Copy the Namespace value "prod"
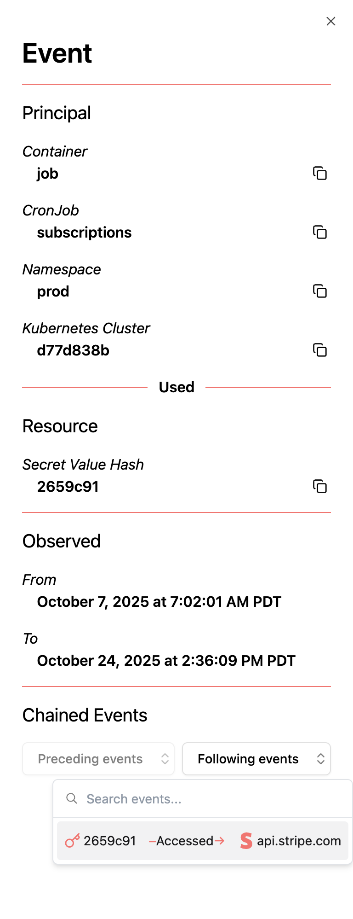Viewport: 353px width, 919px height. (x=320, y=291)
